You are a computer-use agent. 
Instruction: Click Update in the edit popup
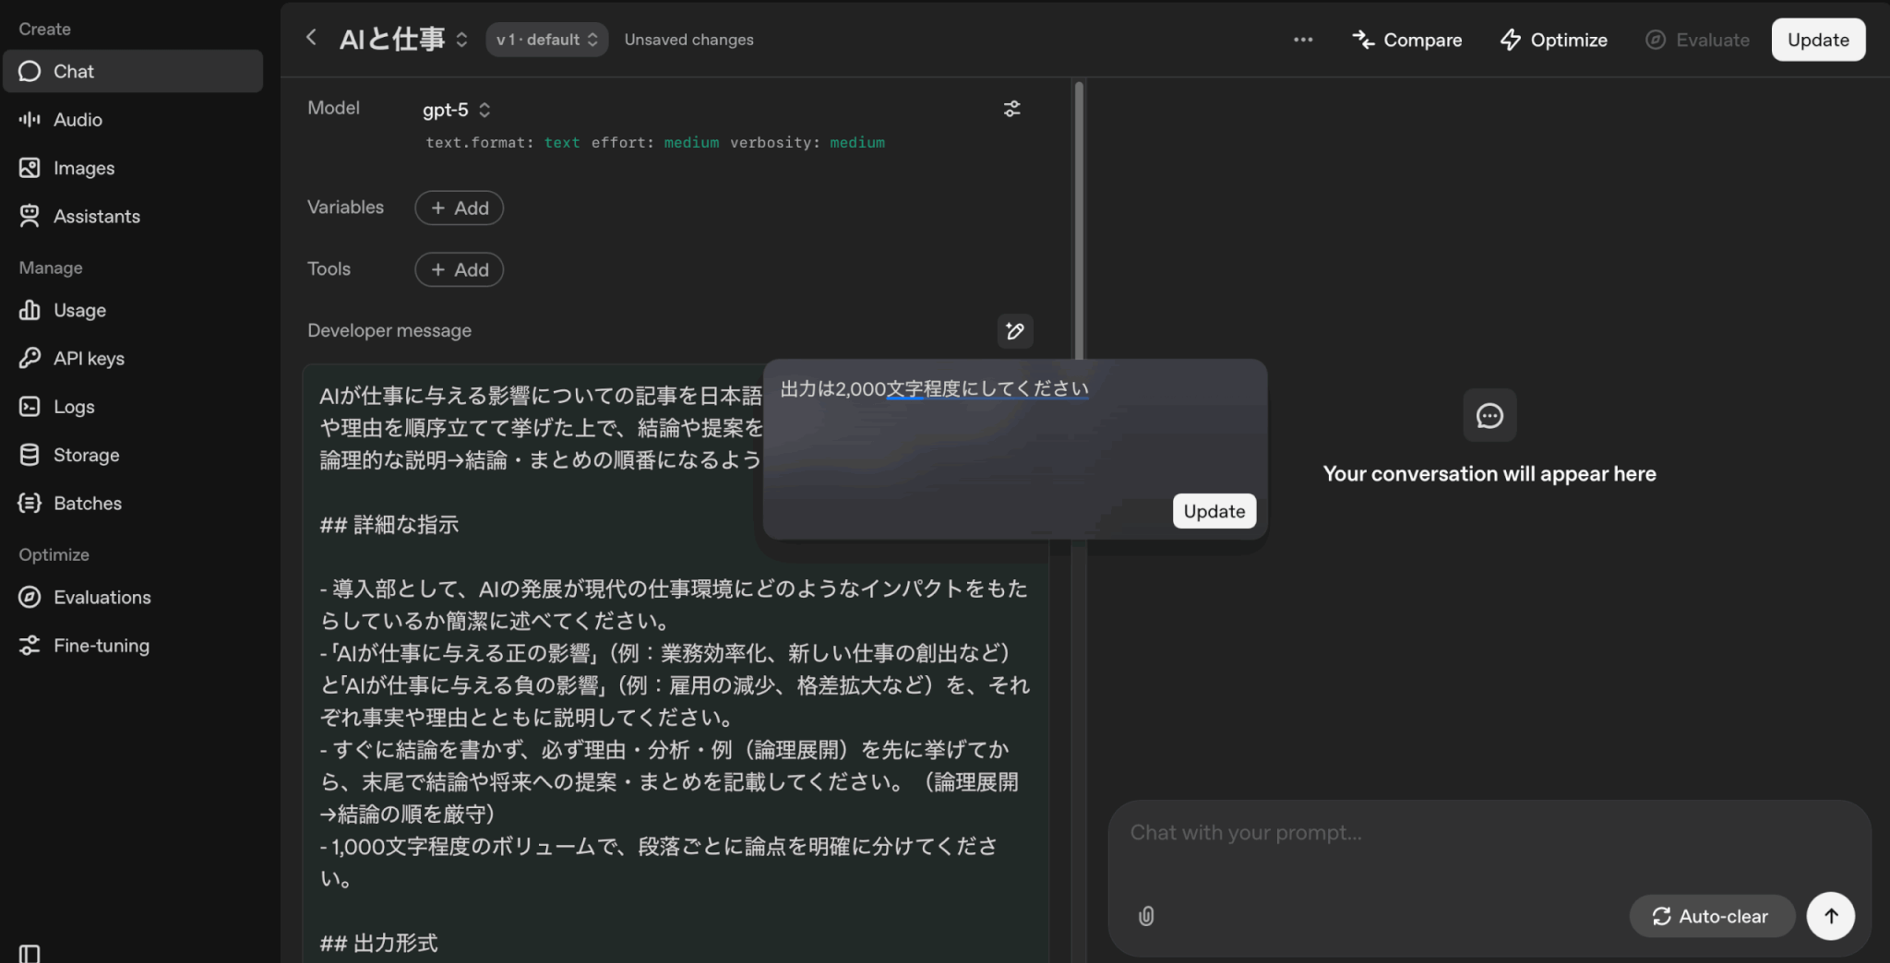pyautogui.click(x=1214, y=511)
